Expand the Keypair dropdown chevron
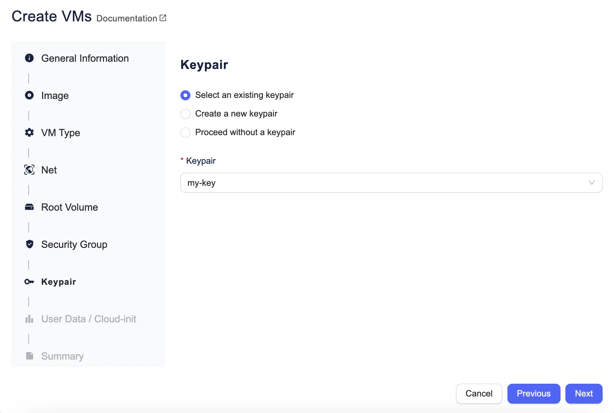Screen dimensions: 614x413 [592, 183]
